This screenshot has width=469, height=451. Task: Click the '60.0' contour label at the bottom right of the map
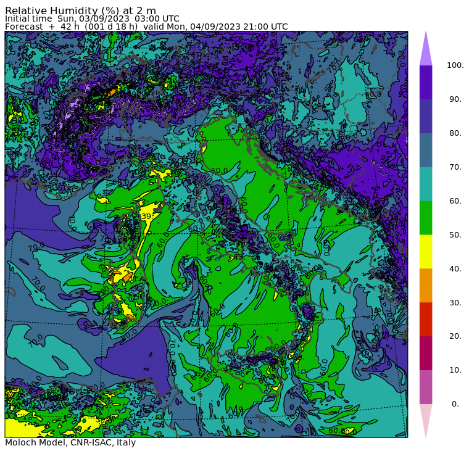[337, 431]
